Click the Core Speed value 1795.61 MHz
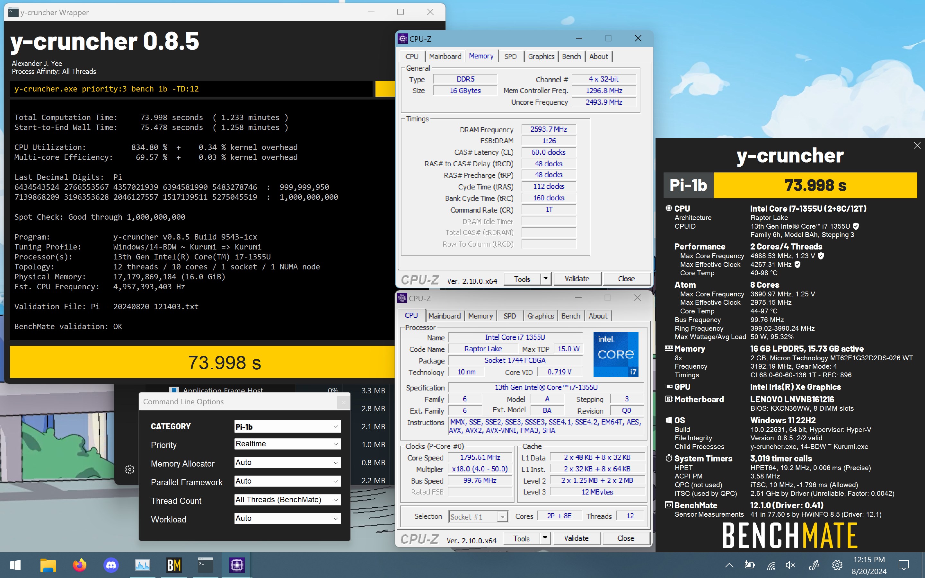 (x=480, y=457)
